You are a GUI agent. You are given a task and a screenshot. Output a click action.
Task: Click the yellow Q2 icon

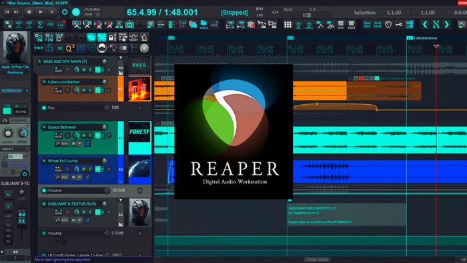click(70, 48)
